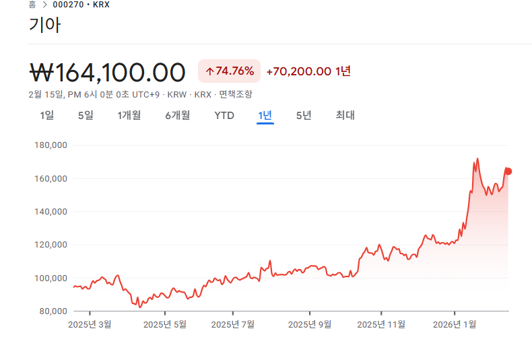The image size is (532, 339).
Task: Click the up-arrow icon in 74.76% badge
Action: (x=209, y=71)
